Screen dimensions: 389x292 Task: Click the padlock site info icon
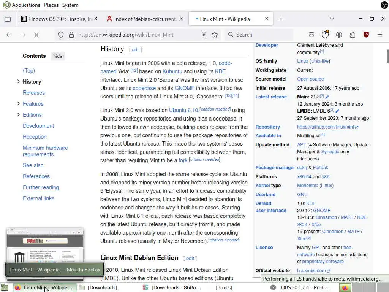coord(71,35)
